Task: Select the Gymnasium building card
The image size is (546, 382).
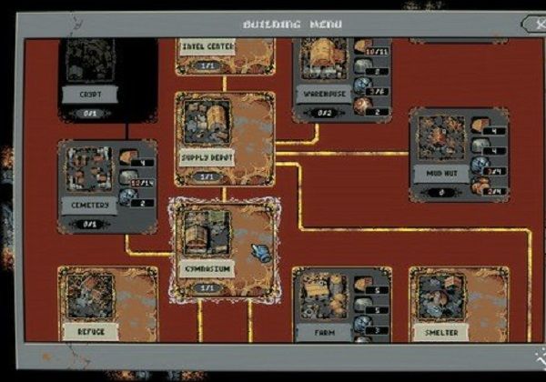Action: 224,248
